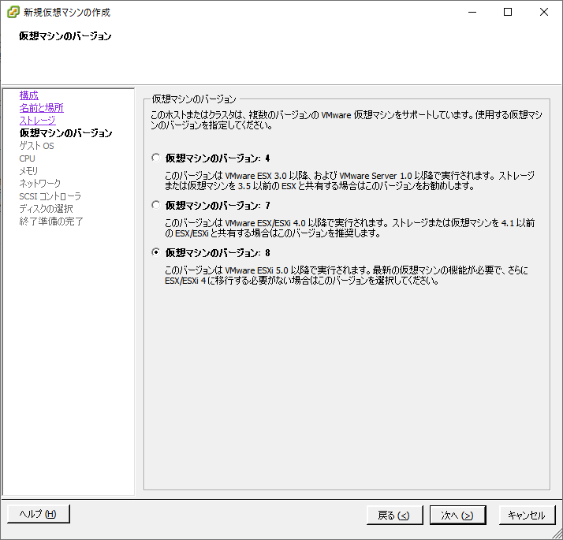Click the 仮想マシンのバージョン: 8 label
Viewport: 563px width, 540px height.
(x=218, y=253)
